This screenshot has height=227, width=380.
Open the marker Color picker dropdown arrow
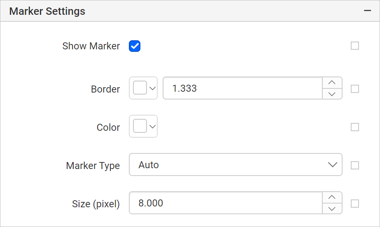pos(152,127)
